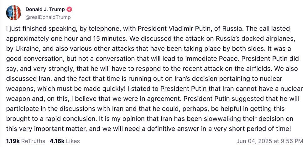The height and width of the screenshot is (147, 307).
Task: Click the '1.19k' ReTruth count number
Action: [13, 141]
